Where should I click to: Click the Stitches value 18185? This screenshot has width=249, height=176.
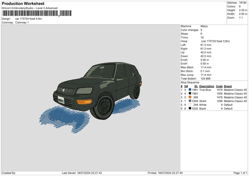(x=243, y=3)
